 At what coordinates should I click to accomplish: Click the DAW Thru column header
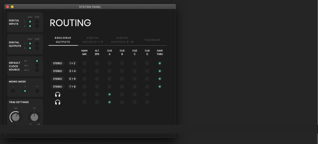click(160, 53)
